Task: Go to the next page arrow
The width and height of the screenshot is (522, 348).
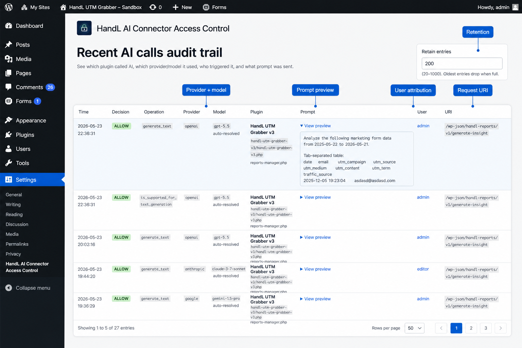Action: click(x=501, y=328)
